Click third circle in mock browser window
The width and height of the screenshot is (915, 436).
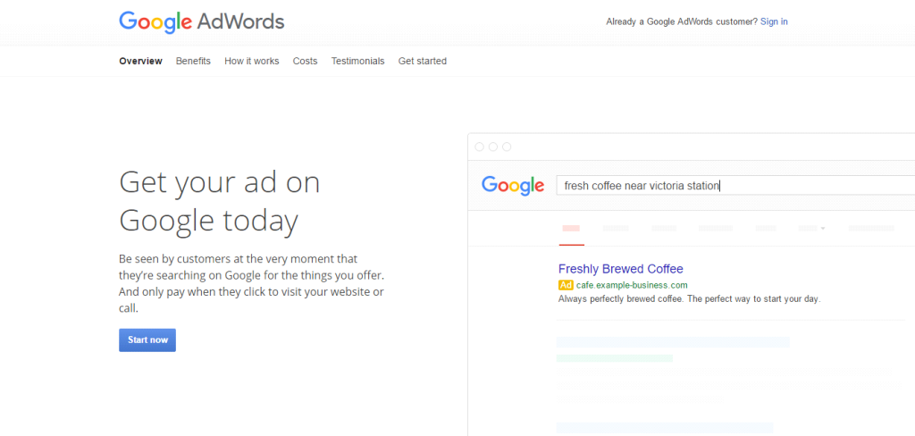(507, 147)
